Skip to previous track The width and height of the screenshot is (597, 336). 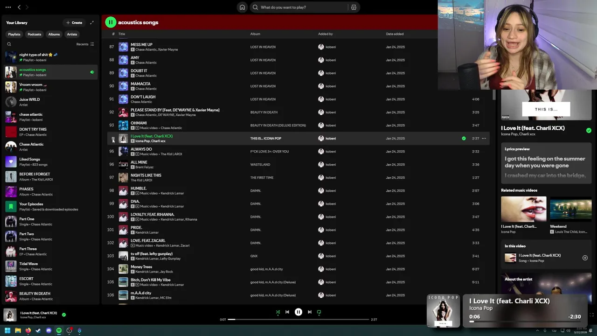coord(287,312)
